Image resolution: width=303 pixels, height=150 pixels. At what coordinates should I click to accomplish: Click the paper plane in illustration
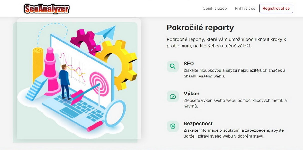[106, 32]
